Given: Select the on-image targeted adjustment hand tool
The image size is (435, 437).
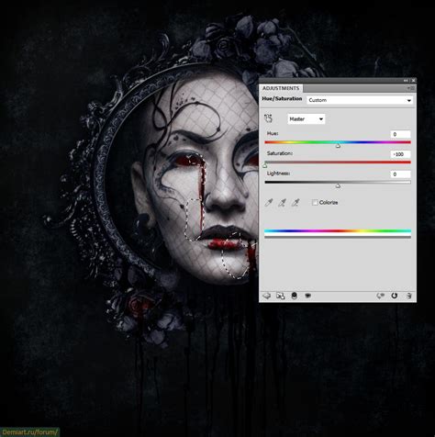Looking at the screenshot, I should click(x=268, y=118).
